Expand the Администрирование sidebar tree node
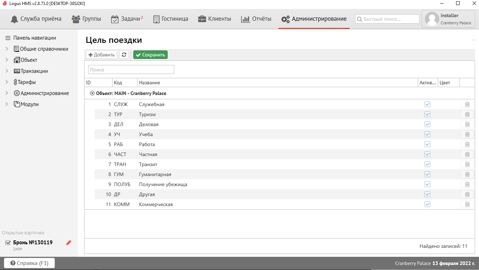Image resolution: width=479 pixels, height=270 pixels. coord(7,93)
